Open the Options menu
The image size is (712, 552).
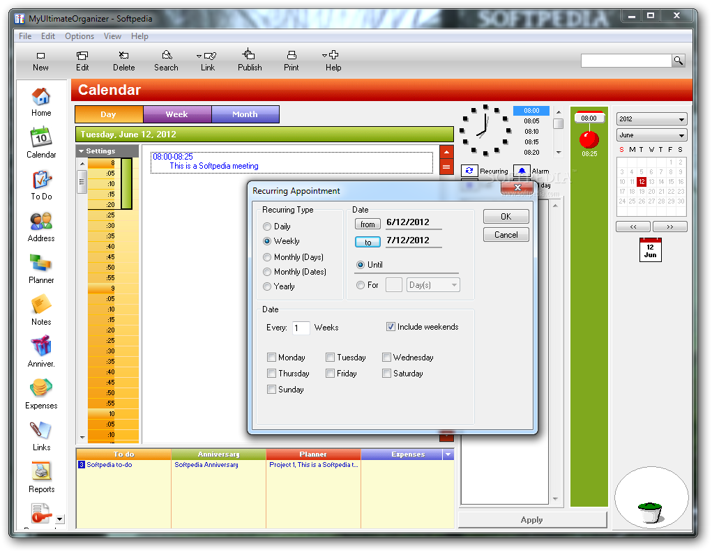point(79,36)
